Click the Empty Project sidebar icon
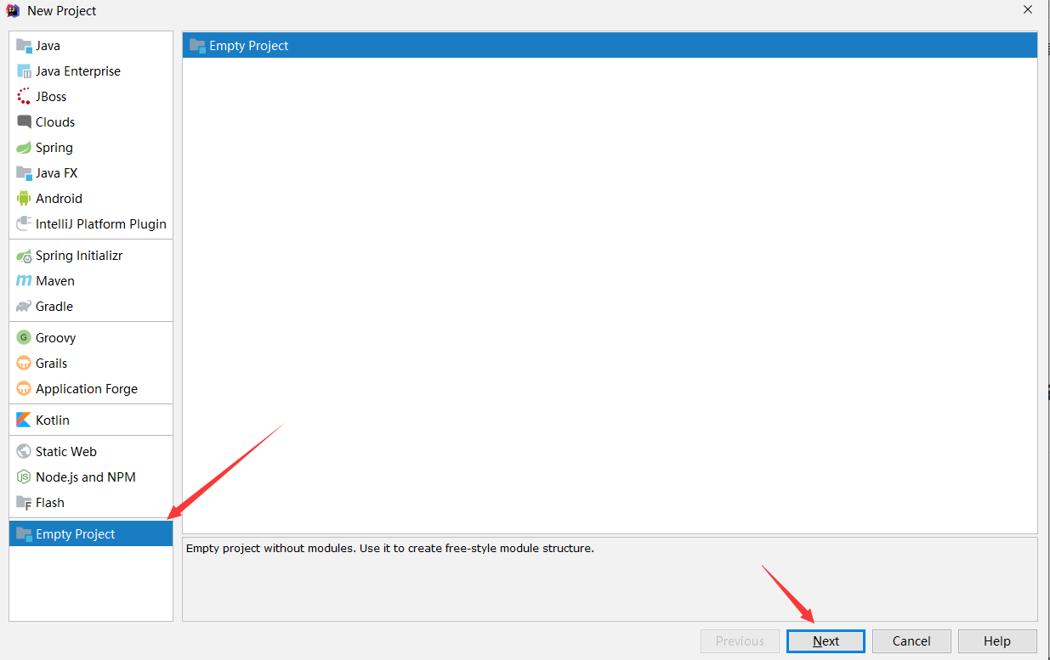 pyautogui.click(x=24, y=534)
